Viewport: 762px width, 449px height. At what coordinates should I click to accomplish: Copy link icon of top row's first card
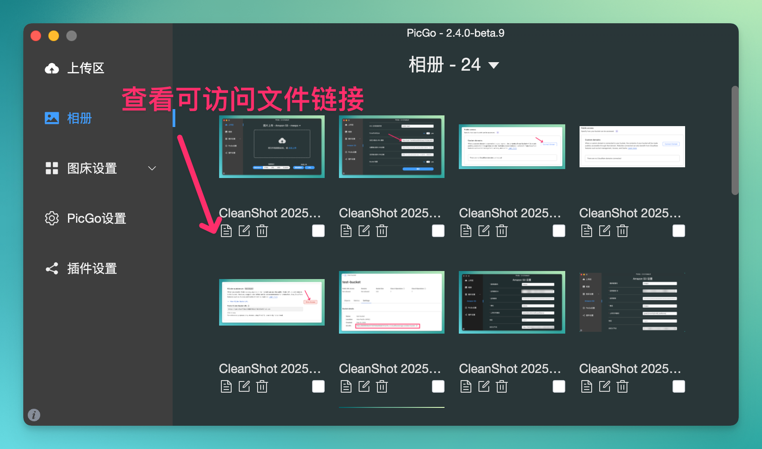[226, 231]
